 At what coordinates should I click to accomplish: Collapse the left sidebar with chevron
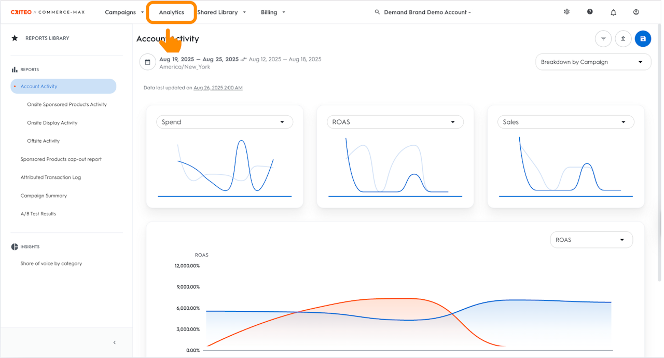point(115,342)
